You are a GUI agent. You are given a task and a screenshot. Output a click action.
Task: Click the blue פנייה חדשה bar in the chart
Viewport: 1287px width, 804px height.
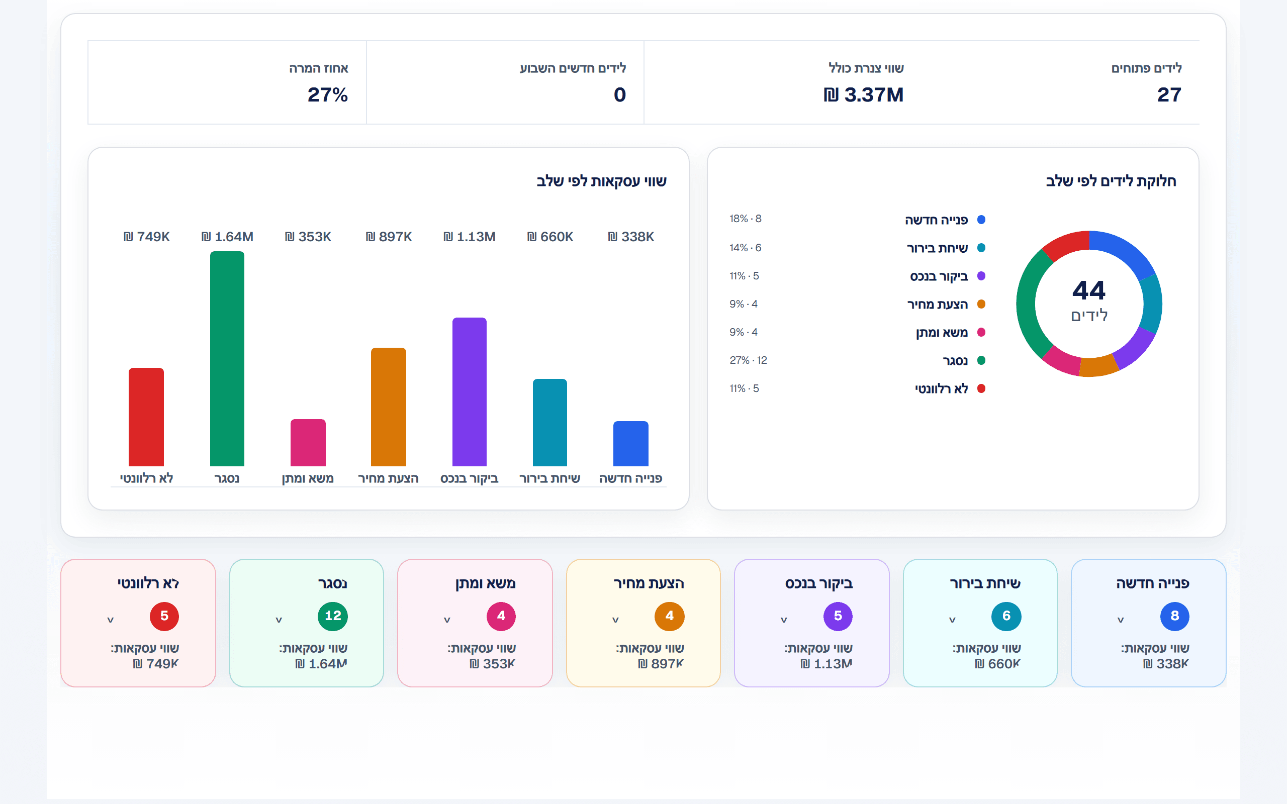(631, 444)
